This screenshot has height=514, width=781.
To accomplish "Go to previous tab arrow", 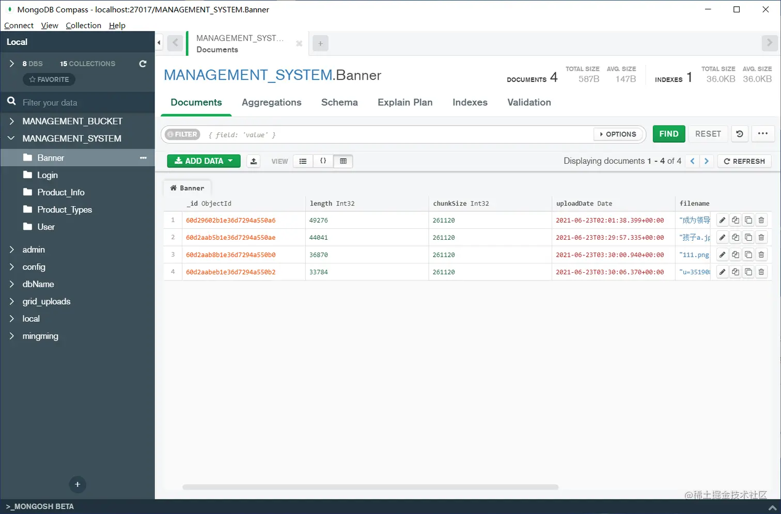I will tap(175, 43).
